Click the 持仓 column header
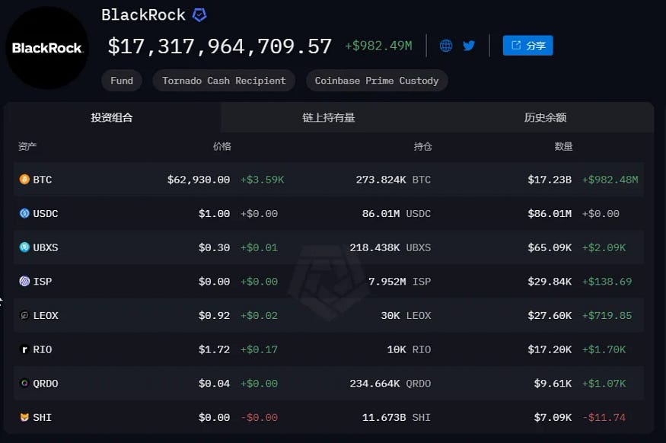Image resolution: width=666 pixels, height=443 pixels. 422,147
